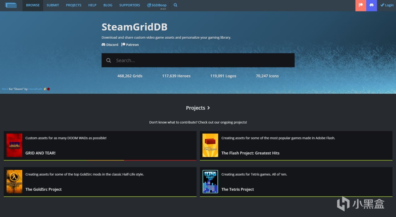Open the SUPPORTERS menu item
This screenshot has width=396, height=217.
point(130,5)
